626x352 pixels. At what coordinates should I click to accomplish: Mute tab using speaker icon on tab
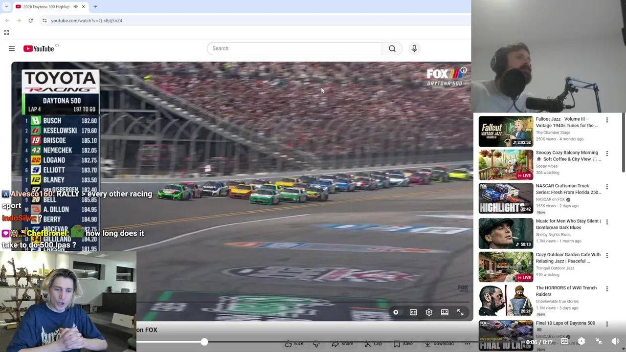75,6
